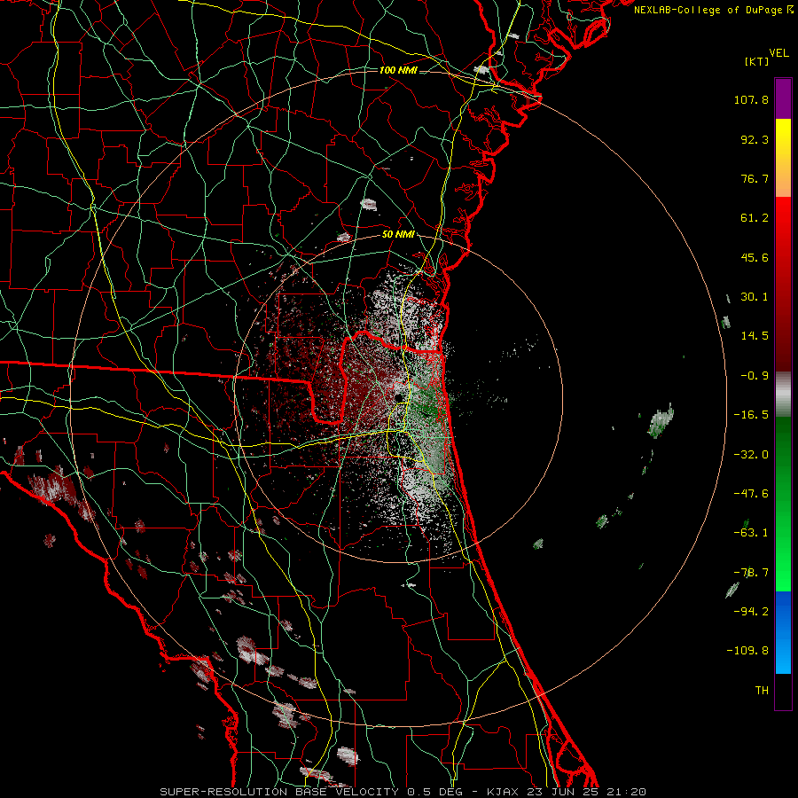The image size is (798, 798).
Task: Click the 14.5 value on the velocity scale
Action: click(x=755, y=336)
